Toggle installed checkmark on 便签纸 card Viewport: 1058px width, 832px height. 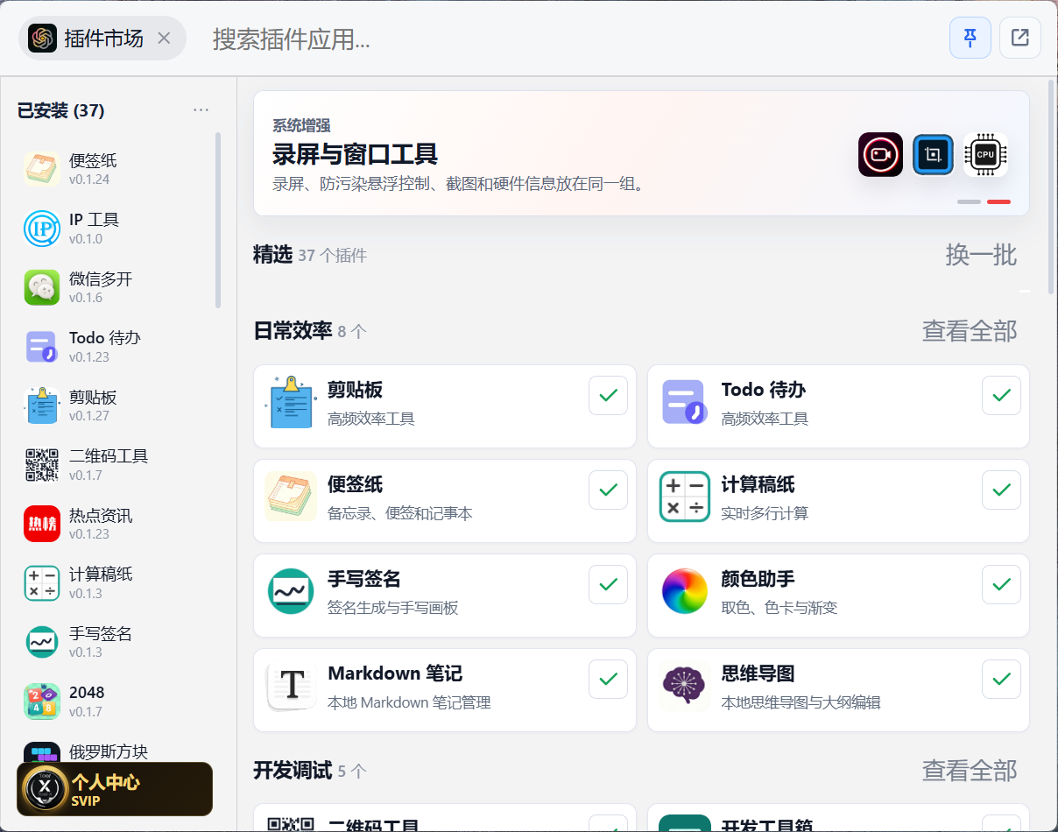608,490
